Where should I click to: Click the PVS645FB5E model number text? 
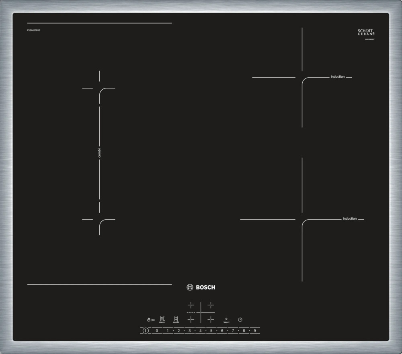click(34, 30)
